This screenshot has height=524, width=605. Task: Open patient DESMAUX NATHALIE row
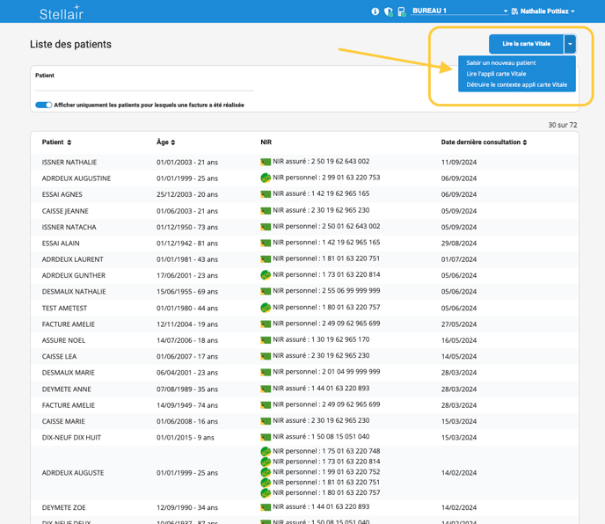pyautogui.click(x=74, y=291)
